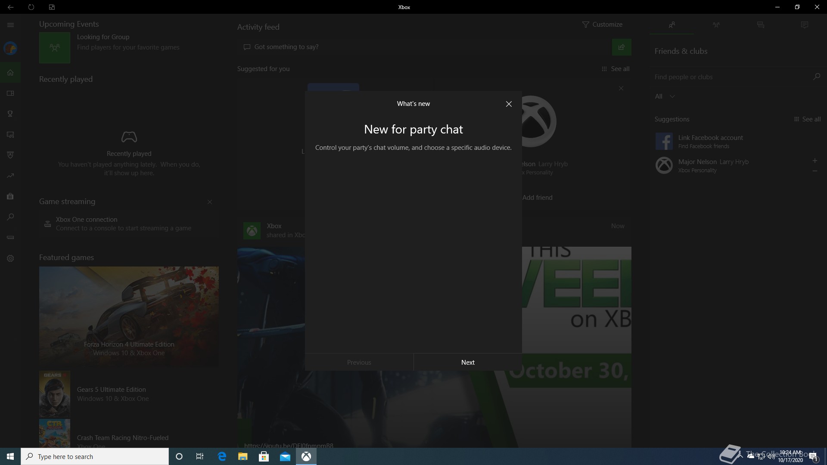This screenshot has height=465, width=827.
Task: Dismiss the suggested friend card
Action: tap(621, 88)
